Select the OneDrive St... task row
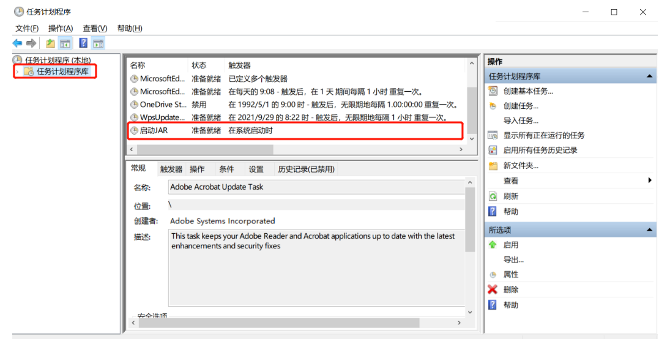Image resolution: width=659 pixels, height=339 pixels. pyautogui.click(x=296, y=105)
